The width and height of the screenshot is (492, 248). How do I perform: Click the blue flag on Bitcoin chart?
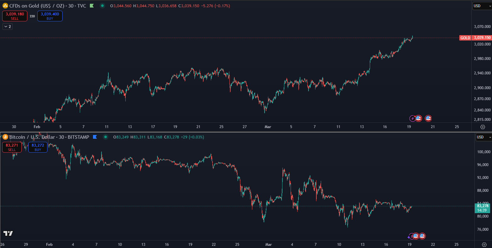click(x=95, y=137)
